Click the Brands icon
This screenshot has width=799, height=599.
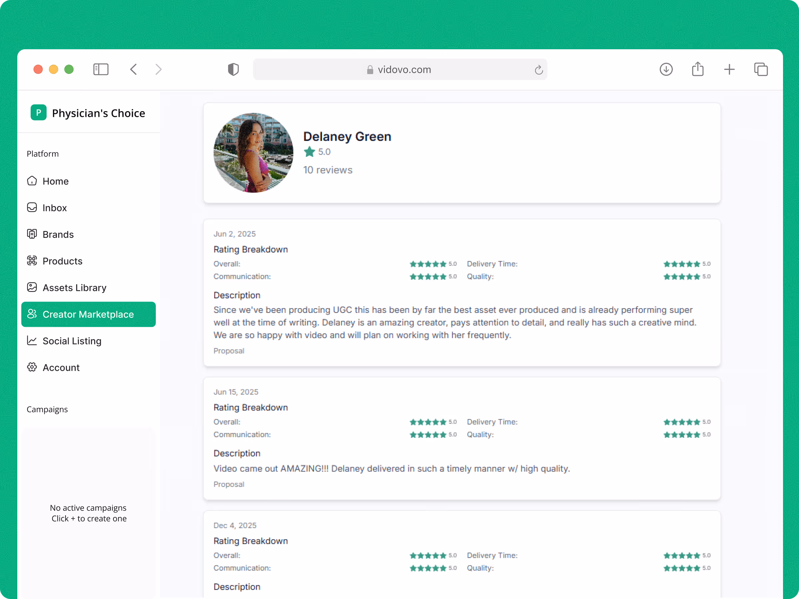(32, 234)
